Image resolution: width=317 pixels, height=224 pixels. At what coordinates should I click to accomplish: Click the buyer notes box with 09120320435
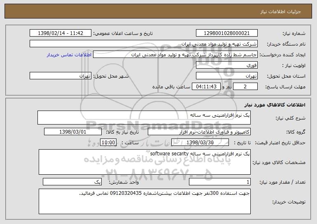(x=145, y=201)
